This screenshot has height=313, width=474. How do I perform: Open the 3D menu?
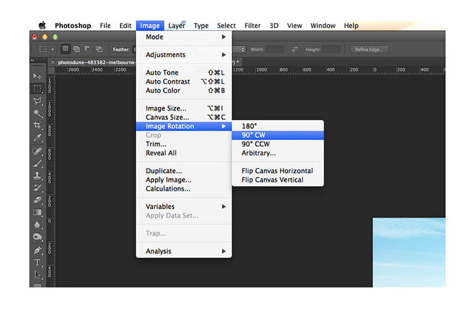[x=274, y=25]
